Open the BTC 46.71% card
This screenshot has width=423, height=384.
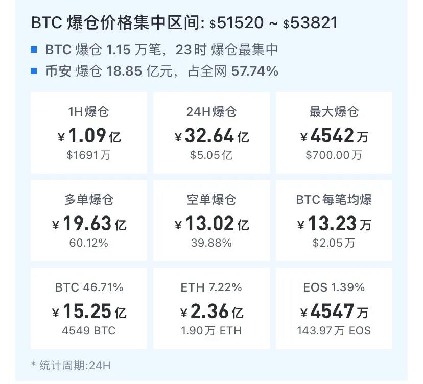89,308
